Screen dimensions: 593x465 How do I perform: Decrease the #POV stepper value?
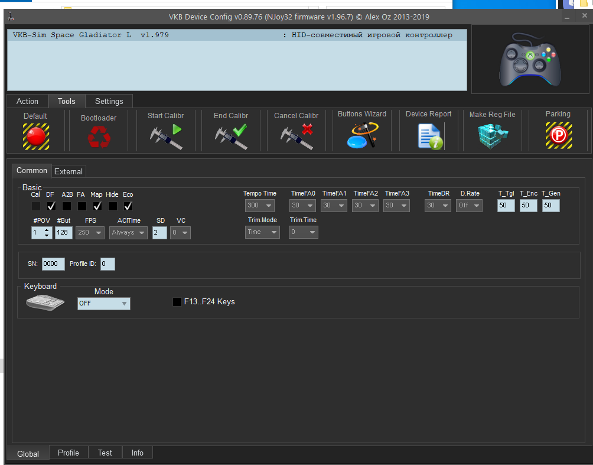click(x=47, y=235)
